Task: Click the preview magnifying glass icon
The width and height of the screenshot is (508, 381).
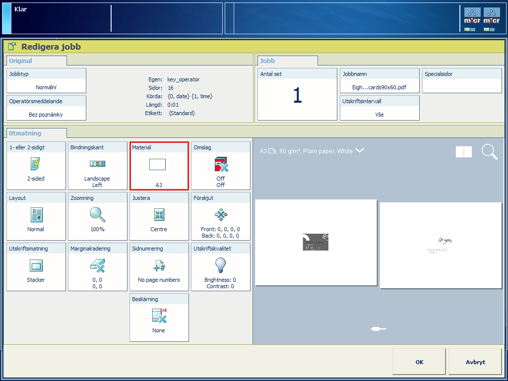Action: (489, 152)
